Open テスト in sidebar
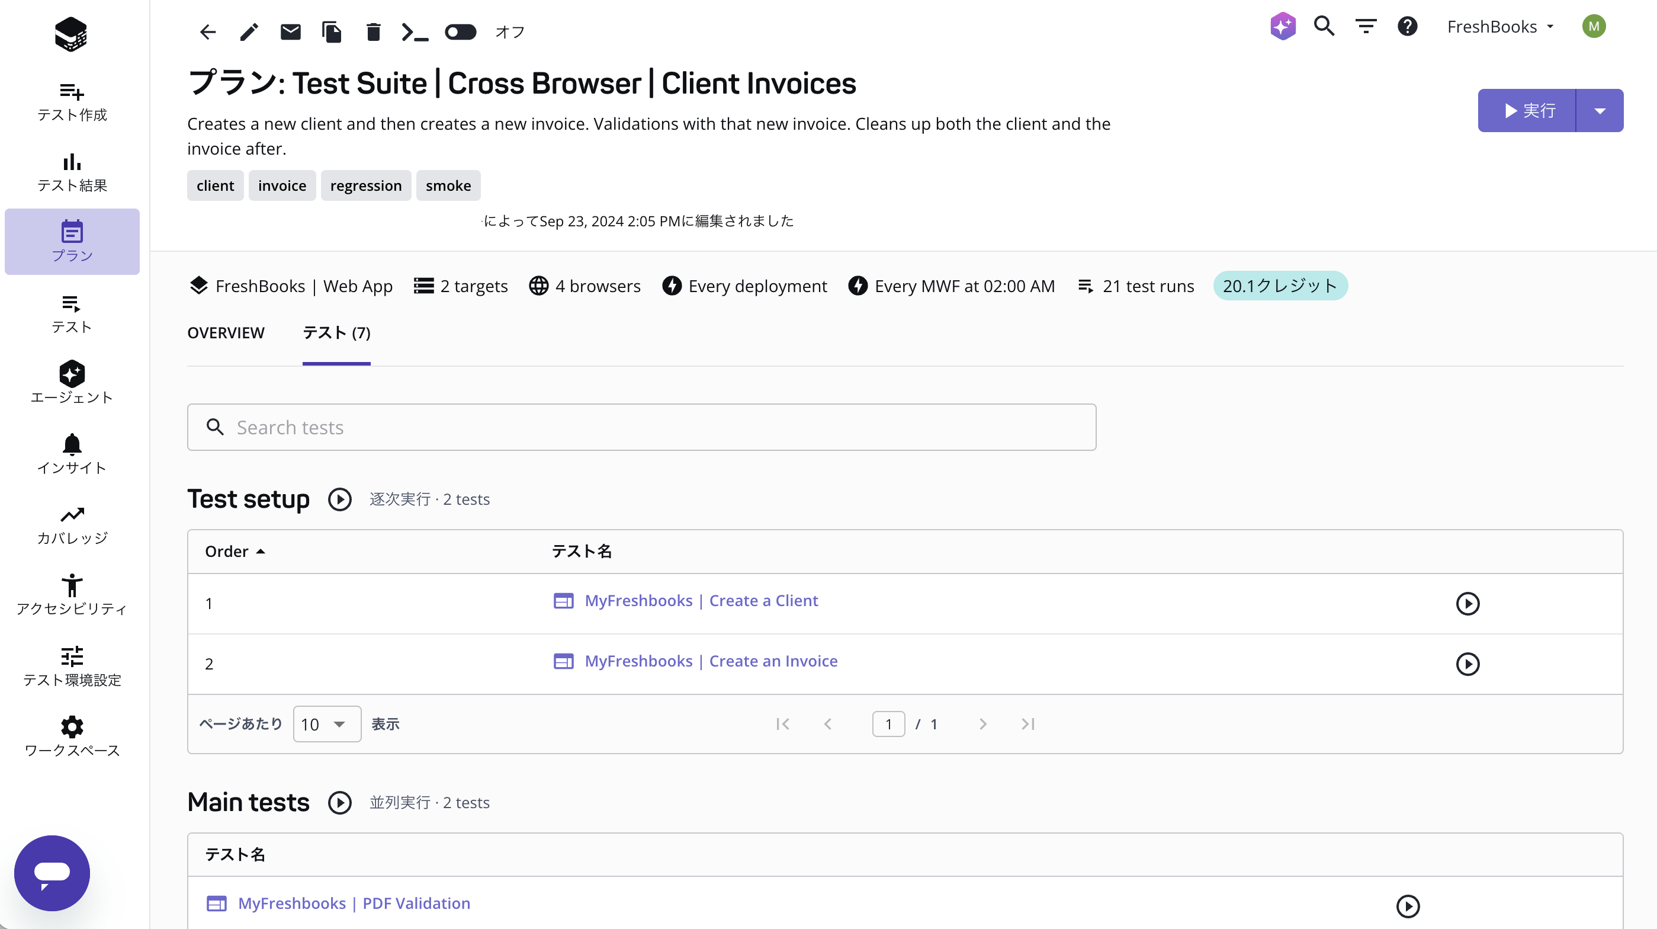This screenshot has height=929, width=1657. 72,313
